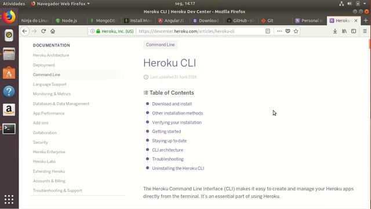Open network status indicator in top bar
This screenshot has width=371, height=209.
click(x=341, y=3)
